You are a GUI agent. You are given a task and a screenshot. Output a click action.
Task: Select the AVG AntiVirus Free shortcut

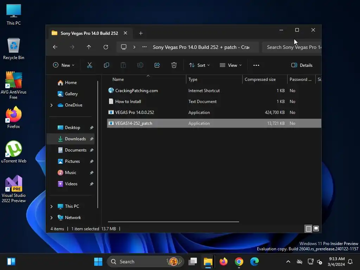coord(14,85)
